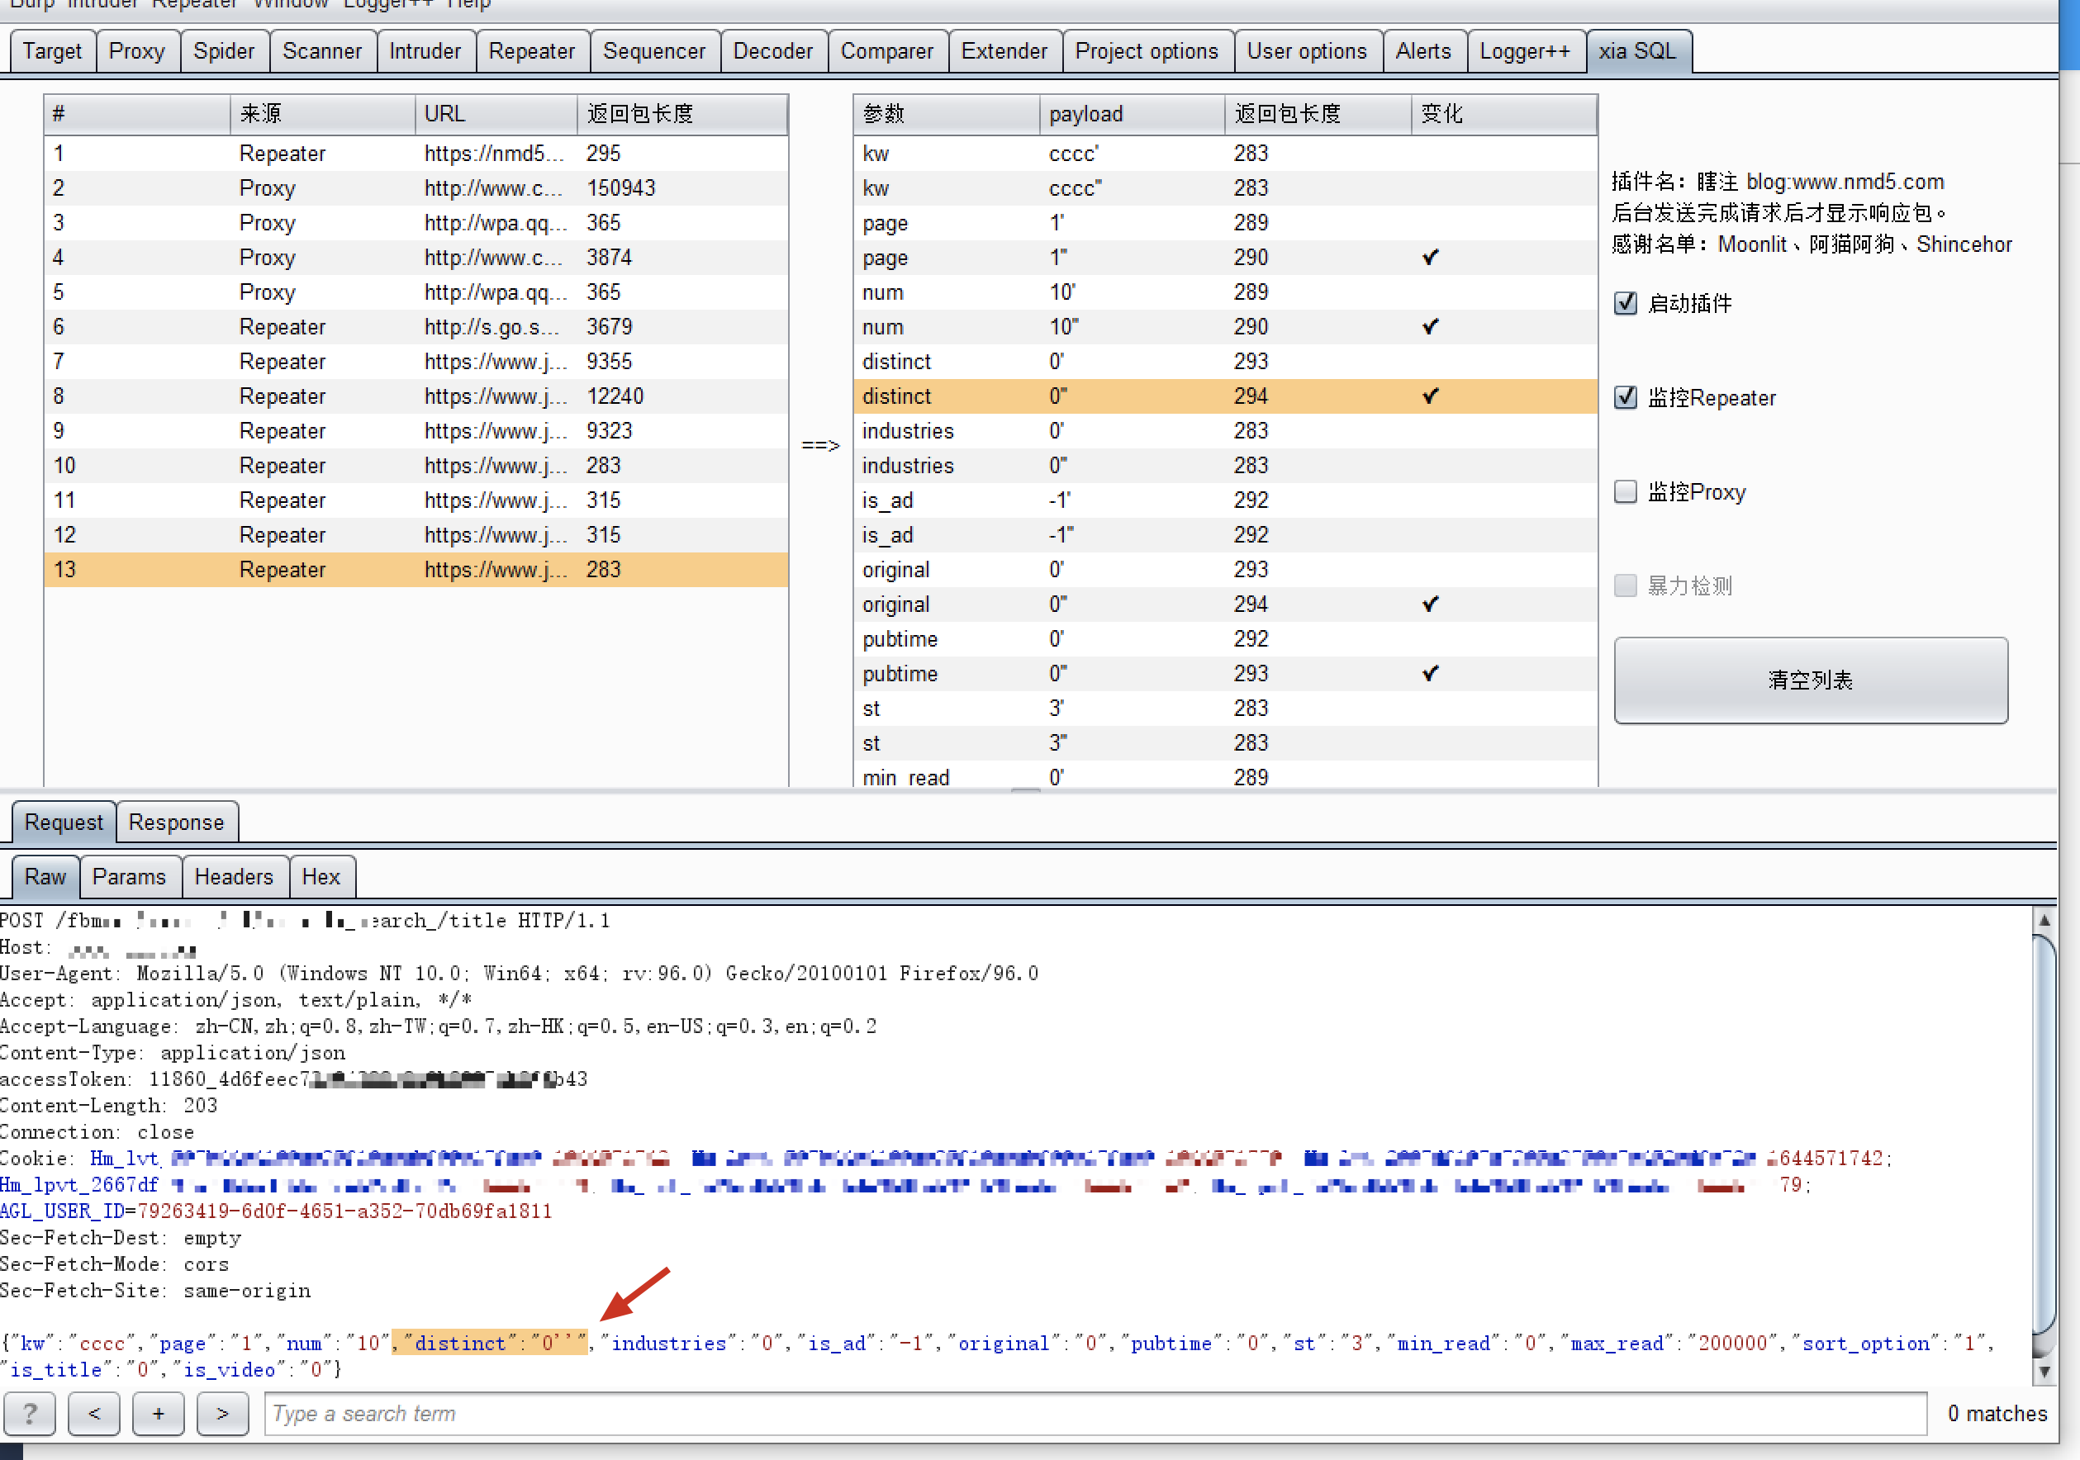The width and height of the screenshot is (2080, 1460).
Task: Sort by the 变化 column header
Action: (x=1503, y=114)
